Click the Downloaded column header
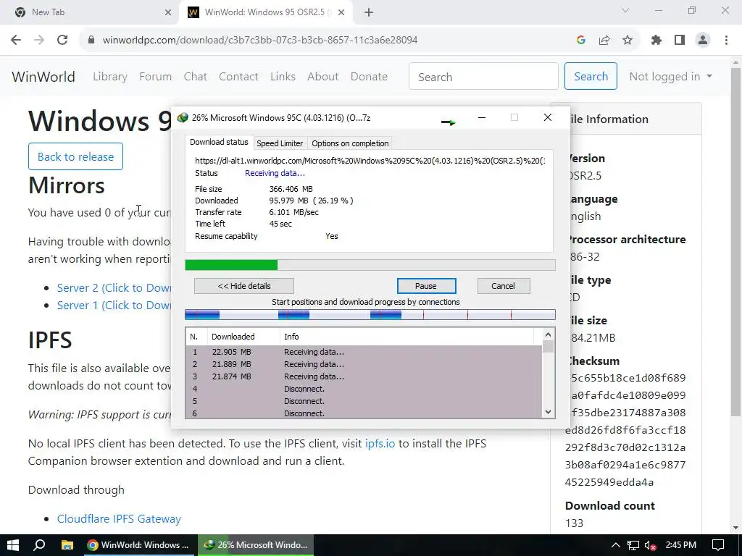 point(243,337)
